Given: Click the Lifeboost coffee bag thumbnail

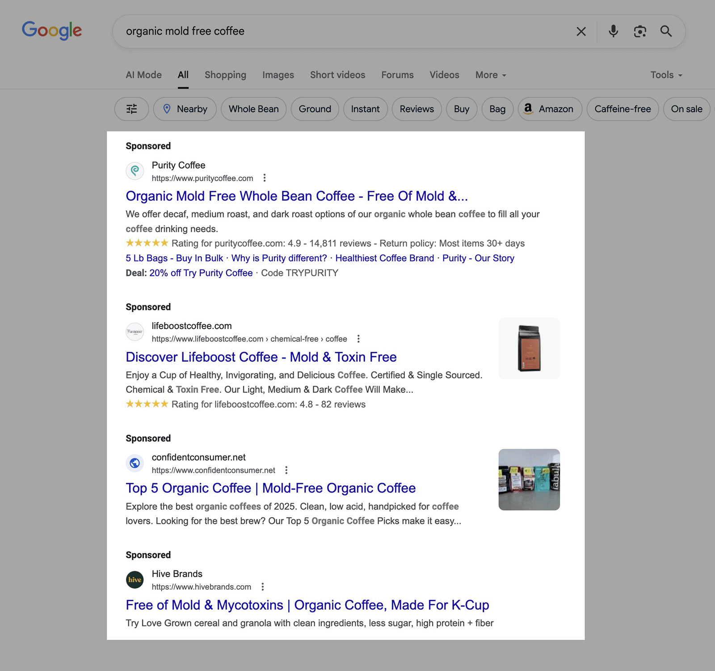Looking at the screenshot, I should click(529, 348).
